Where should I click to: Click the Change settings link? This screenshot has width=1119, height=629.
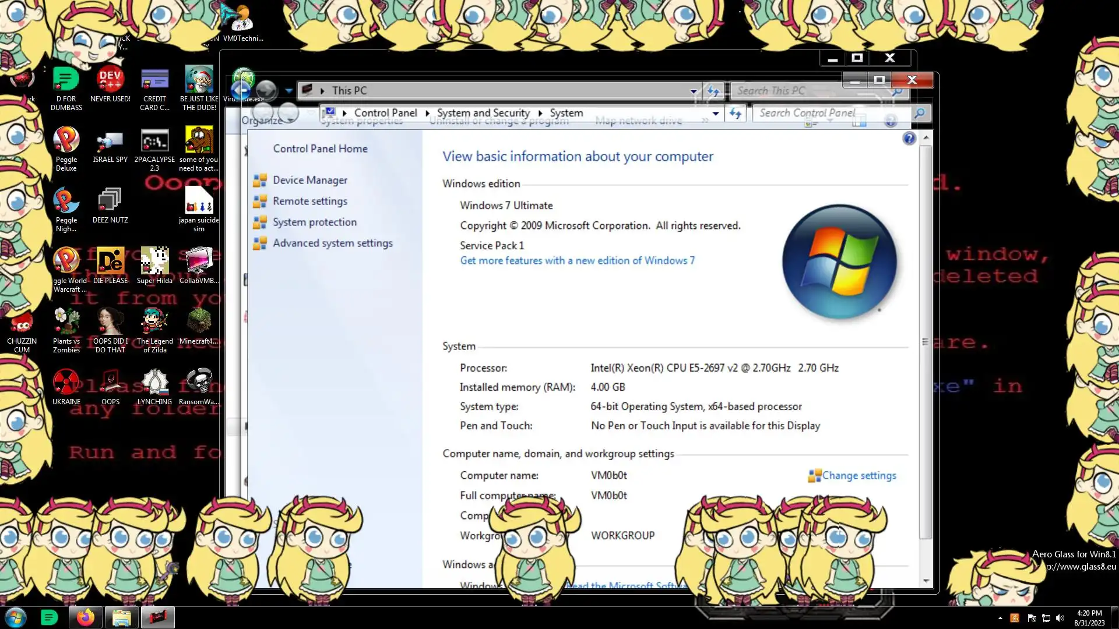(858, 475)
